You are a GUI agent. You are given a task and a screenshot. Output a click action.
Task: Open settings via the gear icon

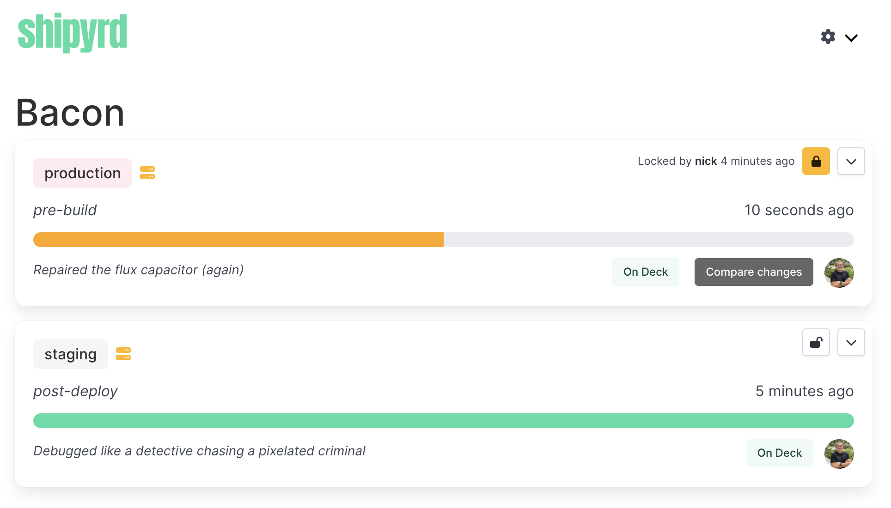click(x=828, y=36)
